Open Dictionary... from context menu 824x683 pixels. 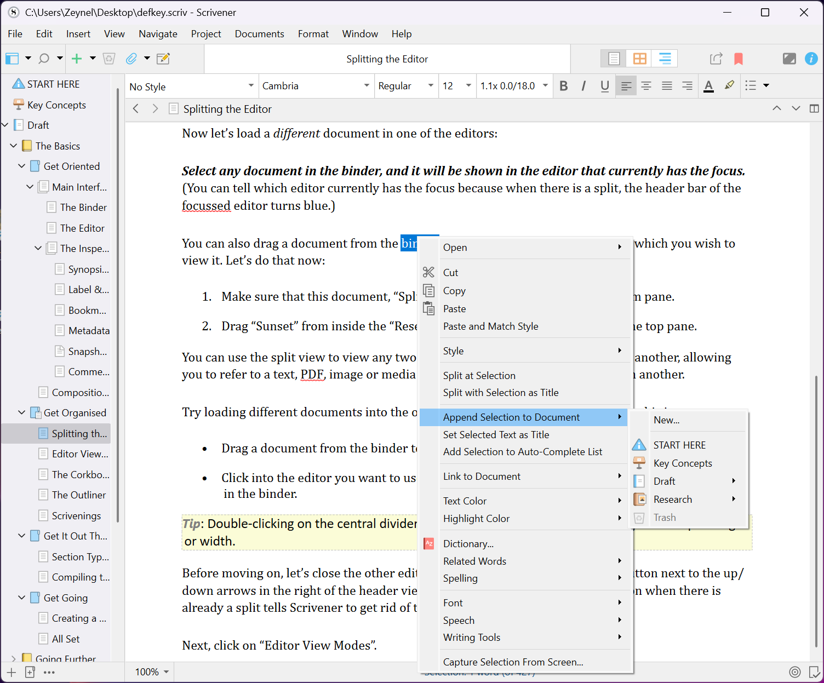[525, 544]
